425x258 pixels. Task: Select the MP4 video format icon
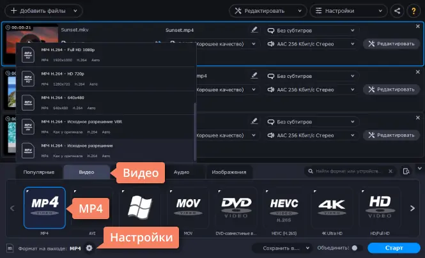45,208
